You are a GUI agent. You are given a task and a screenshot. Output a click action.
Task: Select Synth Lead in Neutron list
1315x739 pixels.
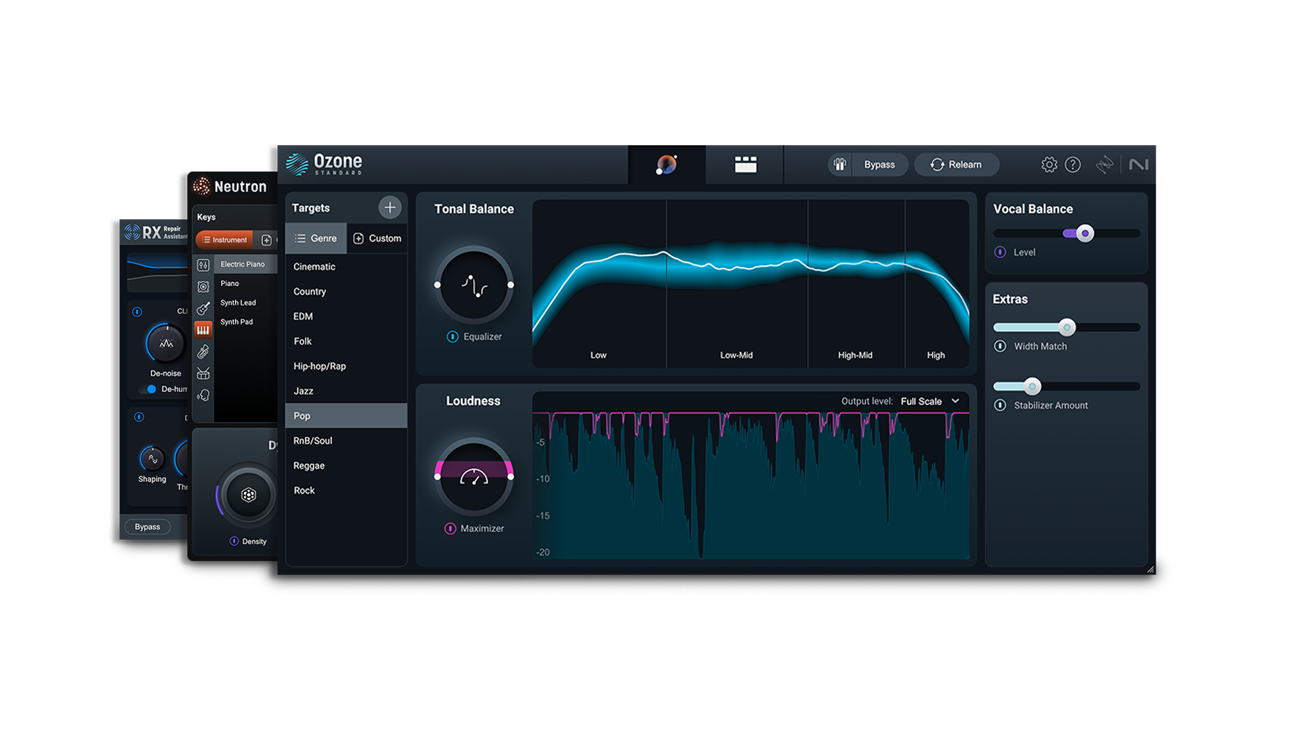pos(245,302)
